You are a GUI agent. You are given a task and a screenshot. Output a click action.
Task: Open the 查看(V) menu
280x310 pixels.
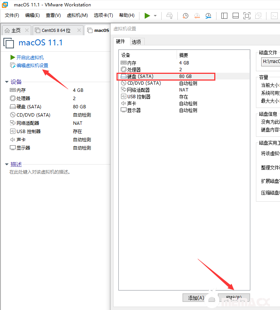point(53,15)
